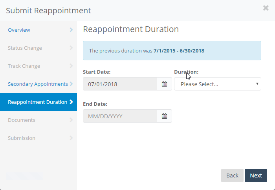
Task: Click the Next button
Action: click(256, 176)
